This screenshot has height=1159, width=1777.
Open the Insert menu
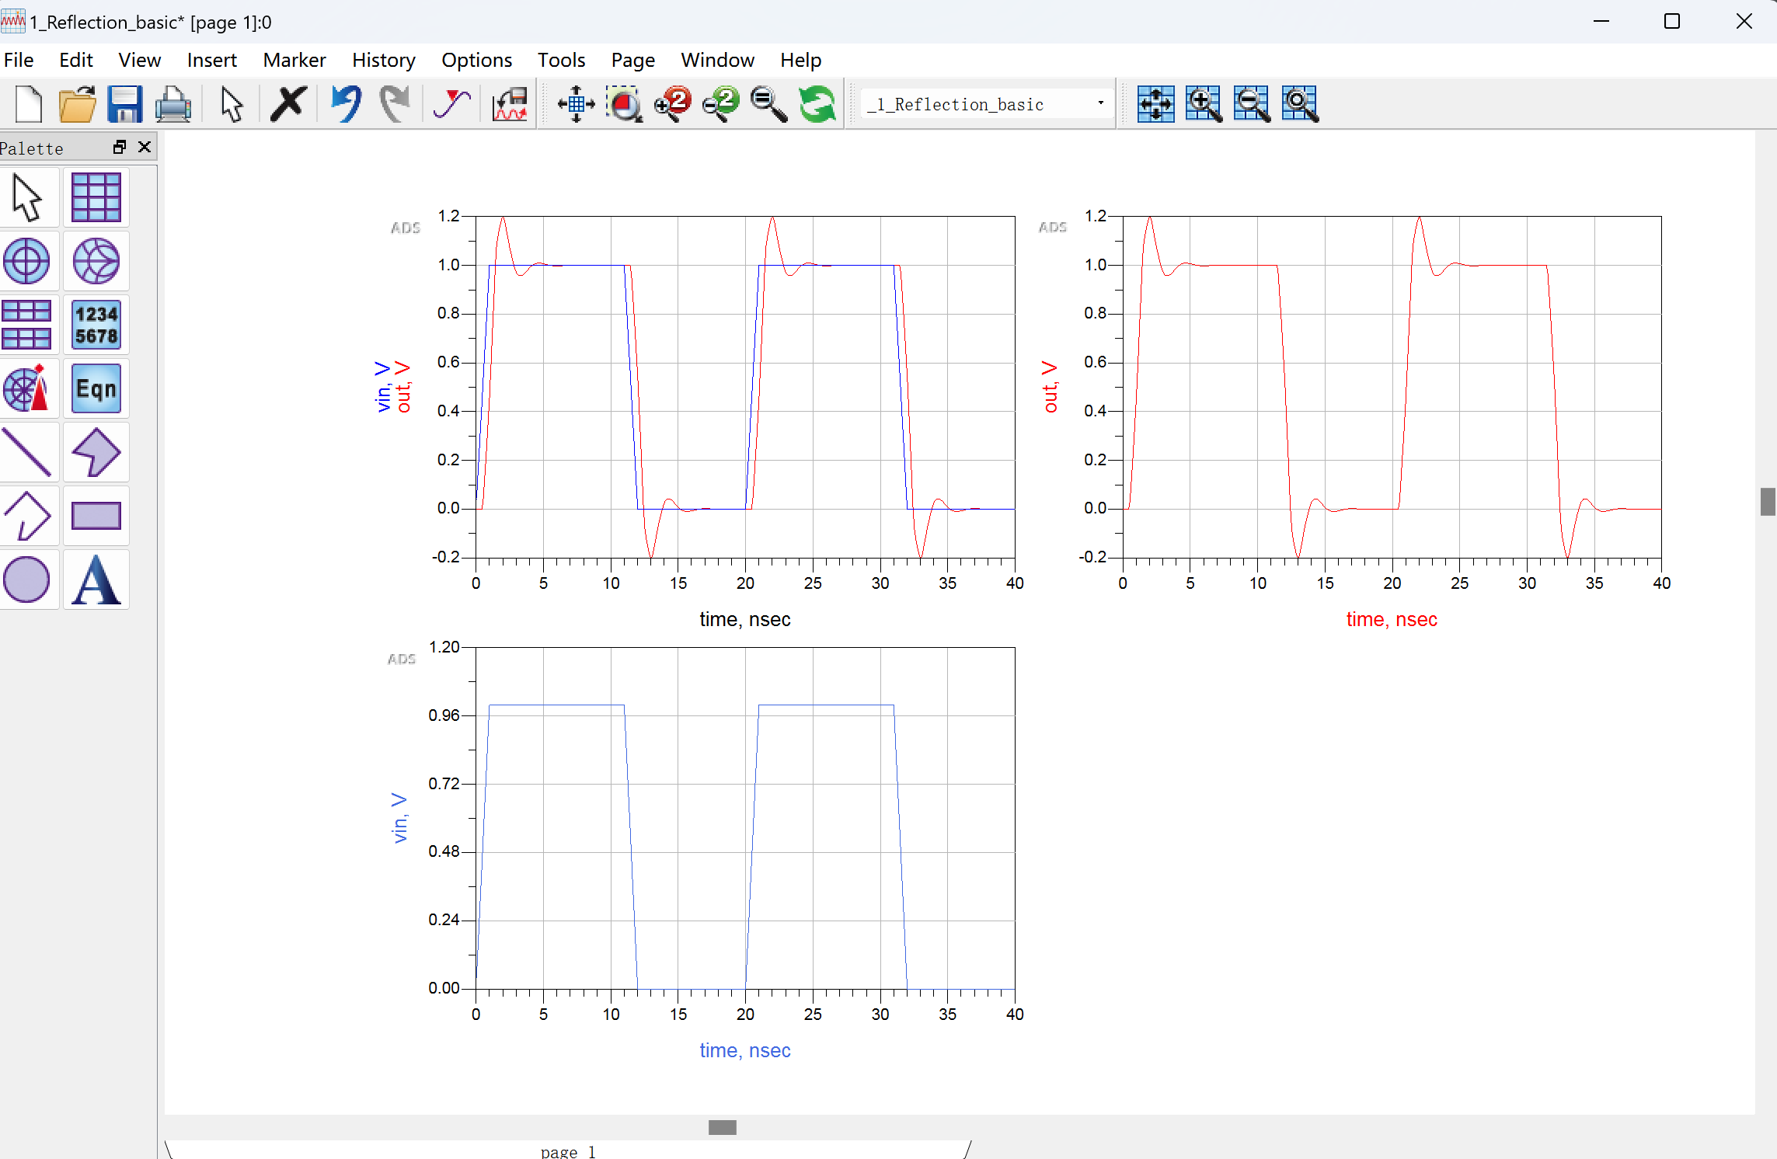[212, 60]
